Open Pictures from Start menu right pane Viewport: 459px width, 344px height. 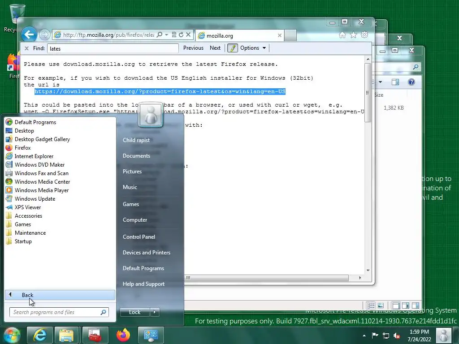click(132, 172)
